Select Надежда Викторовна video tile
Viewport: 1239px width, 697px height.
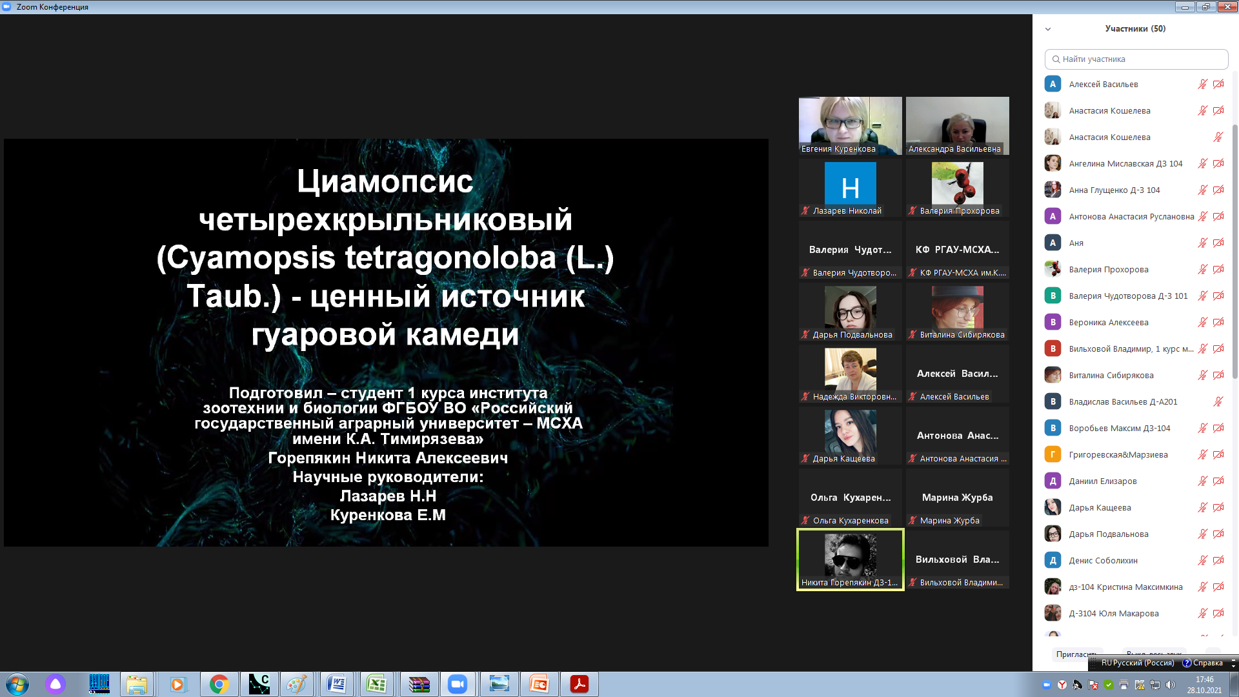point(850,374)
